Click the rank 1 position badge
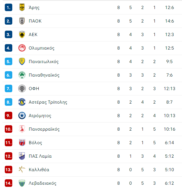Viewport: 182px width, 188px height. pos(8,8)
